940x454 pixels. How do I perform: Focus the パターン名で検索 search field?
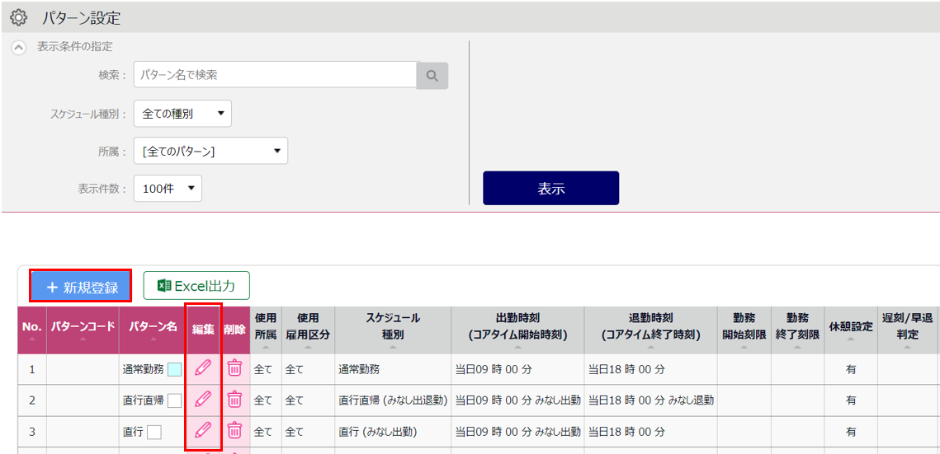coord(275,75)
